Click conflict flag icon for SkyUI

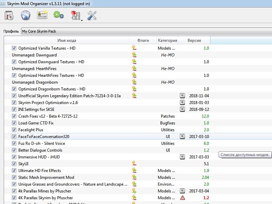pos(134,164)
